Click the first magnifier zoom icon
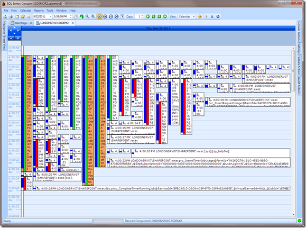The width and height of the screenshot is (306, 228). coord(87,16)
